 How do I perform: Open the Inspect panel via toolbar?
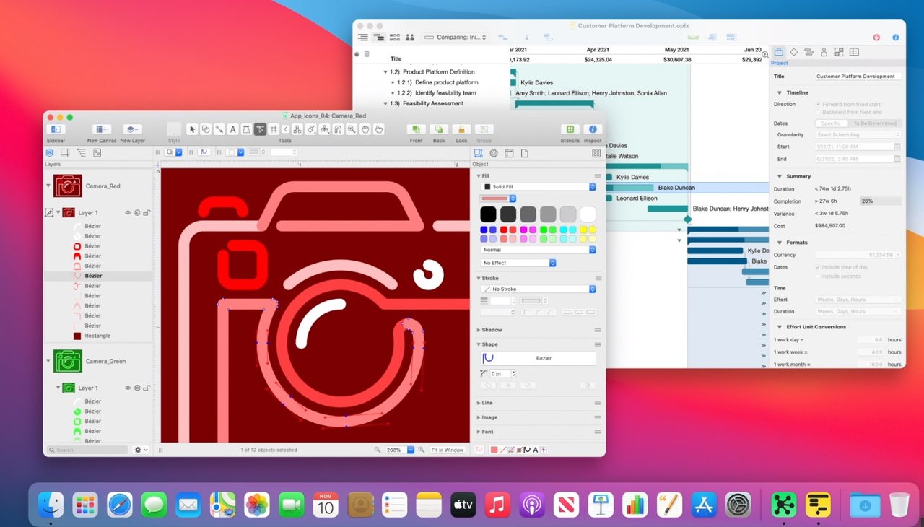click(x=593, y=129)
